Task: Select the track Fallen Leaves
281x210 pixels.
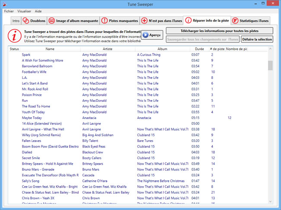Action: click(x=32, y=141)
